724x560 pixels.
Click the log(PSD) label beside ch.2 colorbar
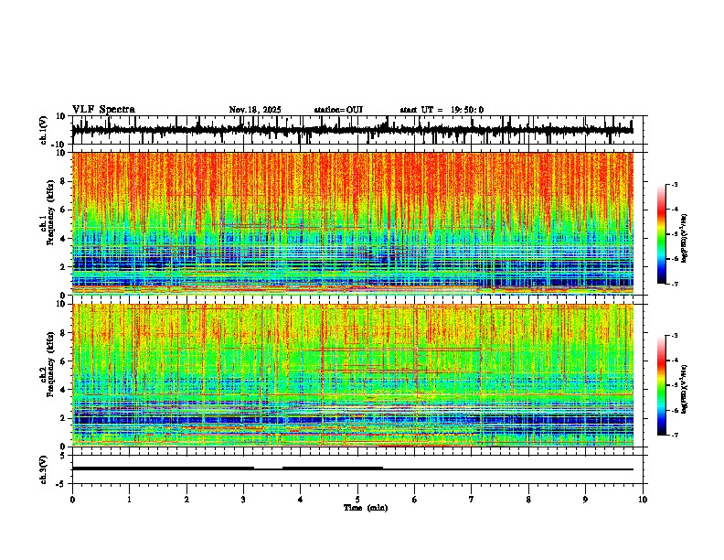coord(685,389)
